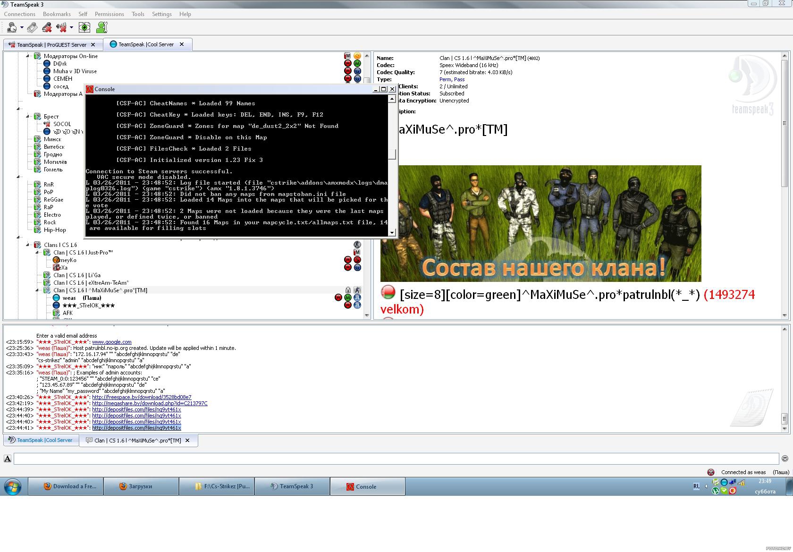Select user СЕМЁН in the tree
This screenshot has width=793, height=552.
tap(63, 79)
